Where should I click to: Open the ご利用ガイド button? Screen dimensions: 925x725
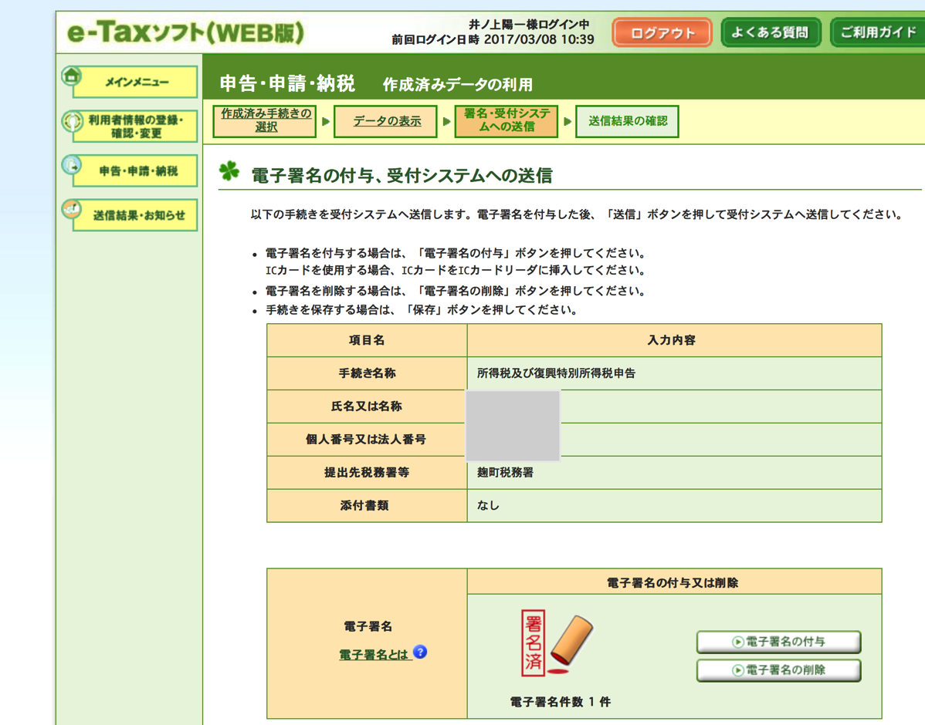[877, 33]
